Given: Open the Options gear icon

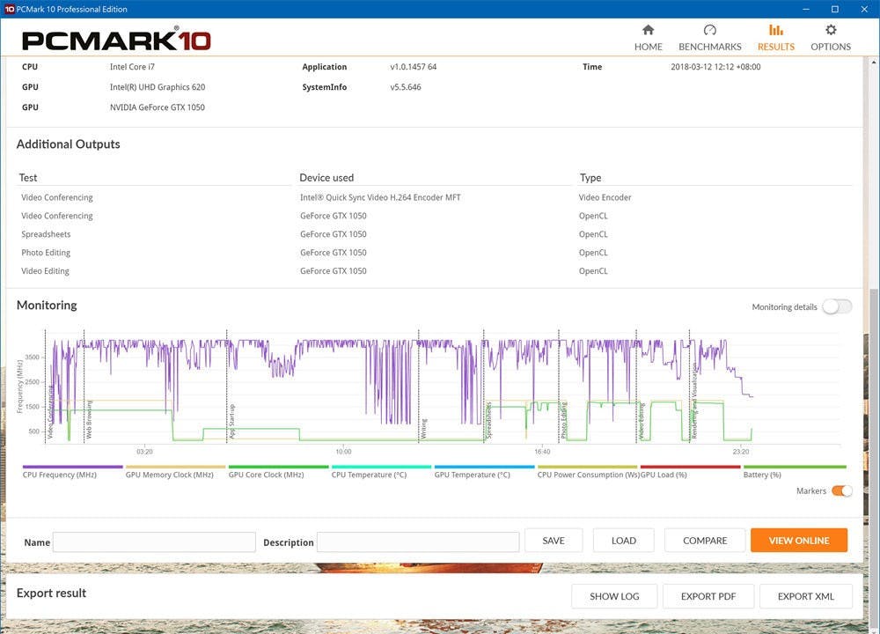Looking at the screenshot, I should coord(831,30).
